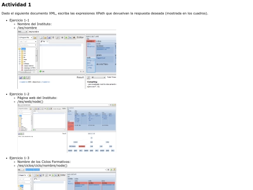Click the red node in Ejercicio 1-2 tree view
This screenshot has width=253, height=190.
(x=82, y=146)
